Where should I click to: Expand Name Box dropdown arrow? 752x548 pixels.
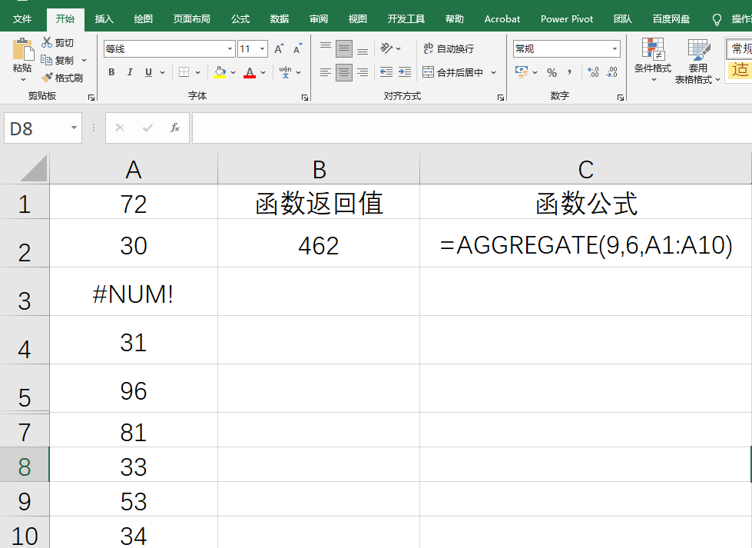74,128
